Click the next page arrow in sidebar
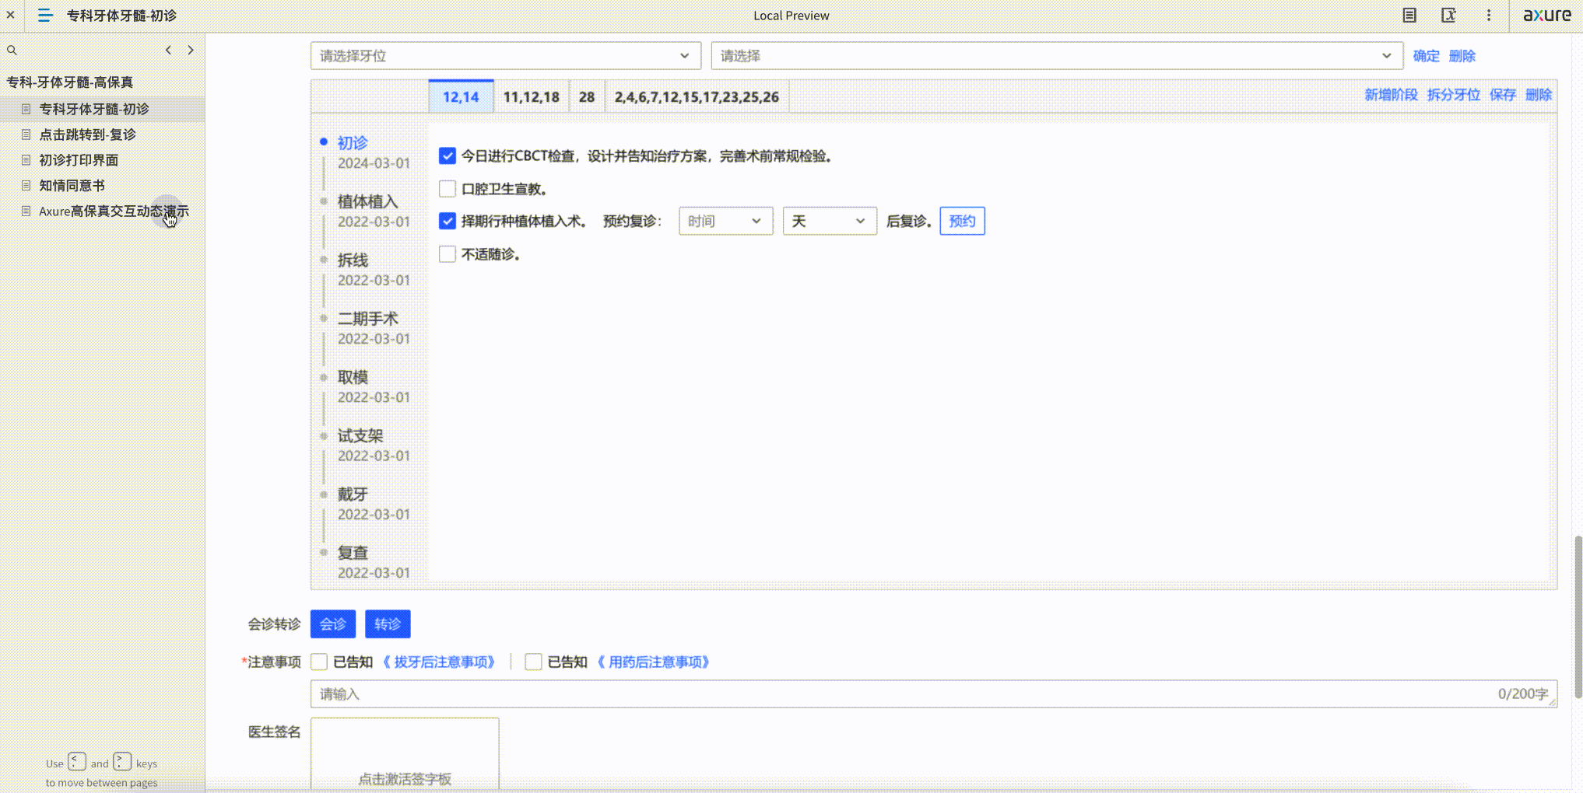Image resolution: width=1583 pixels, height=793 pixels. coord(191,49)
